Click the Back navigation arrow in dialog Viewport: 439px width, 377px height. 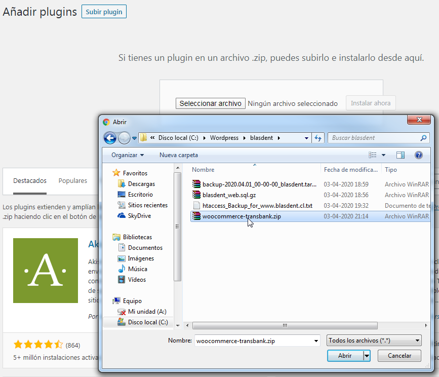click(x=110, y=138)
